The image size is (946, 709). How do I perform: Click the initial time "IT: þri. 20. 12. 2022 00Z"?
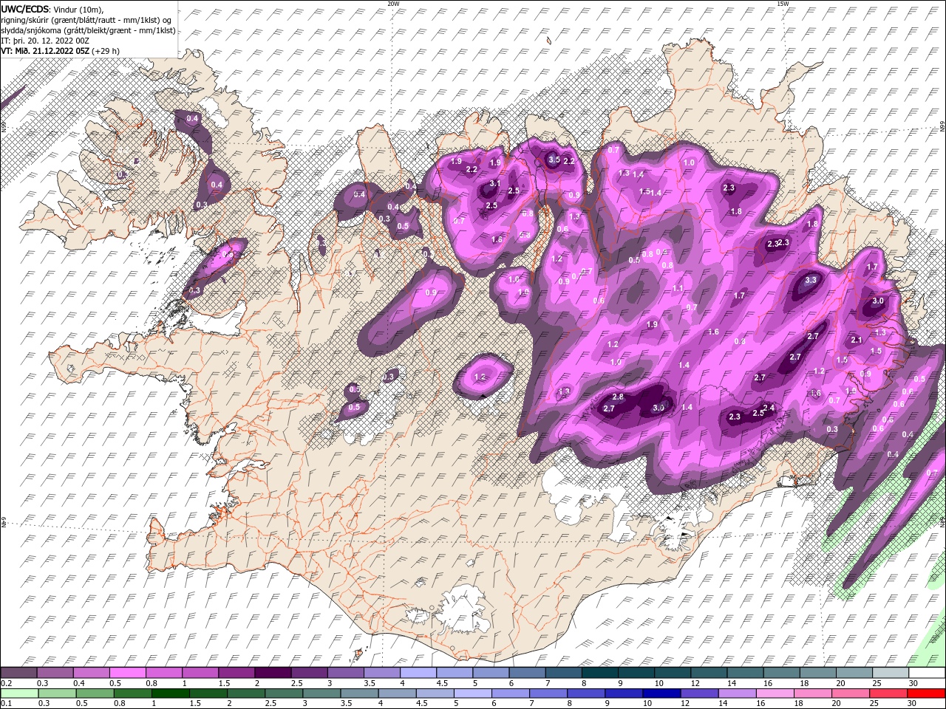[x=44, y=41]
